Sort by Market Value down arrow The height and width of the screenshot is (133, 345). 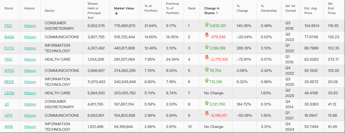tap(116, 13)
